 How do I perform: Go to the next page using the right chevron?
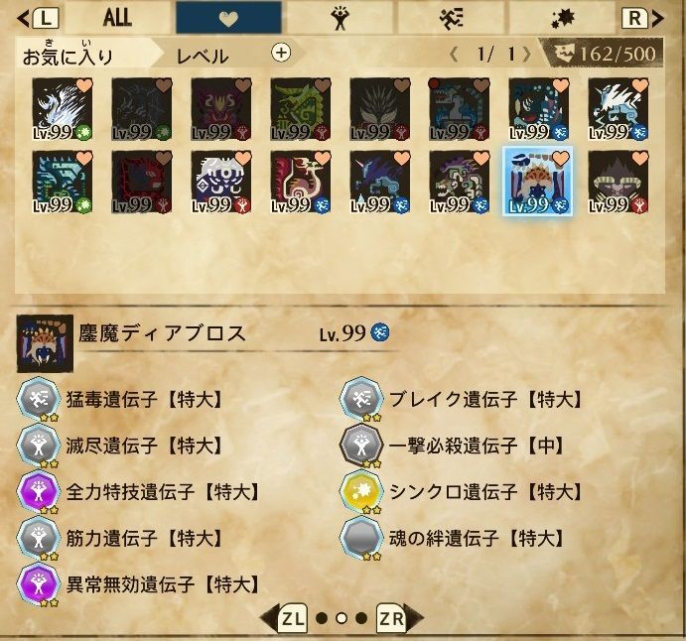(x=527, y=55)
